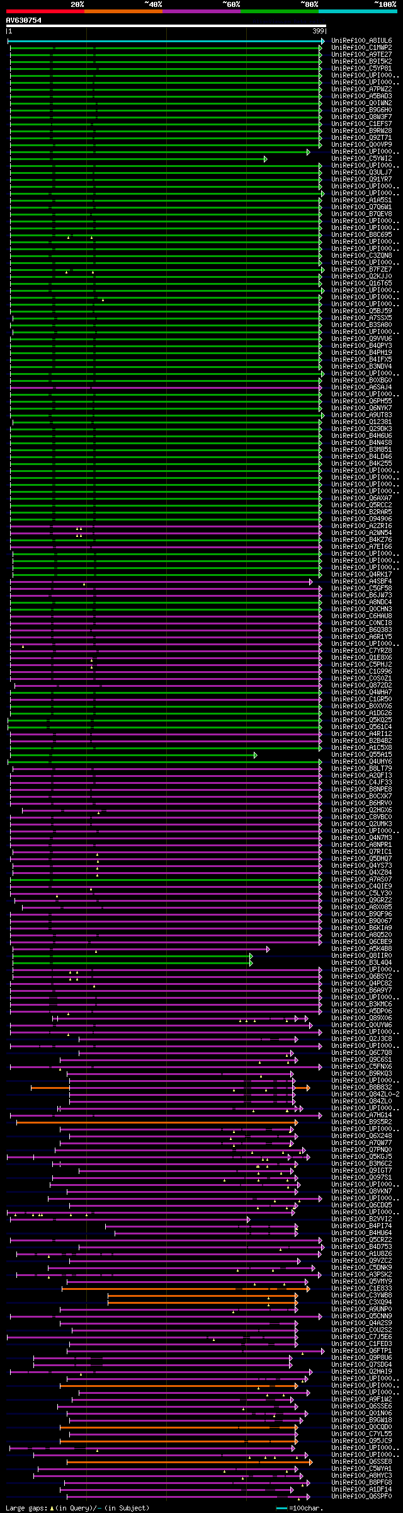Viewport: 403px width, 1513px height.
Task: Open hit UniRef100_A9TE27
Action: pos(361,54)
